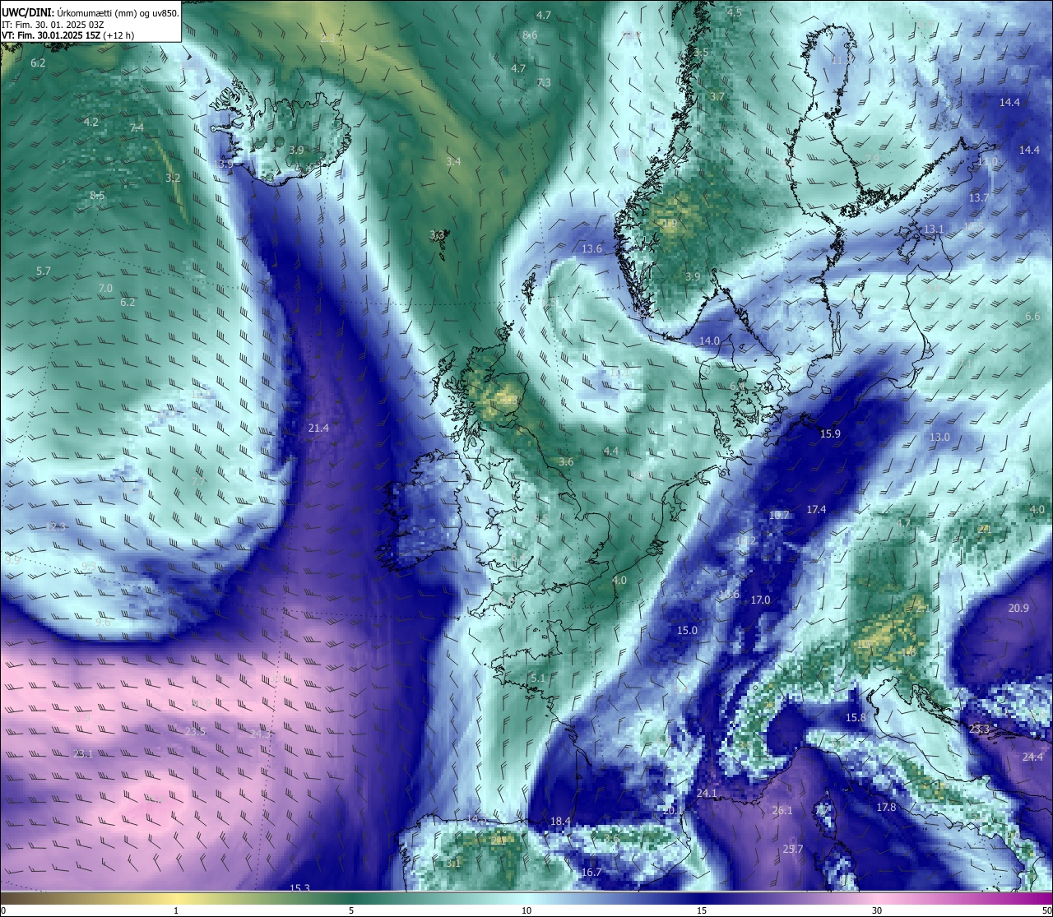Click the 17.8 value over central Italy

point(886,808)
